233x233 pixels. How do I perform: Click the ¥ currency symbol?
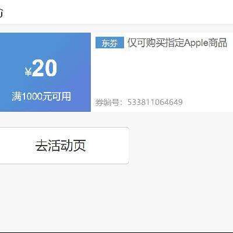28,72
